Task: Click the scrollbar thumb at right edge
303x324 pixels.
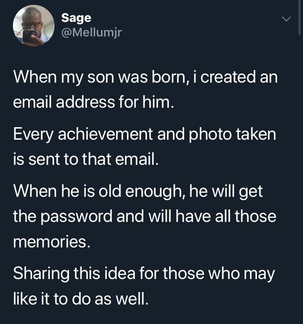Action: [299, 17]
